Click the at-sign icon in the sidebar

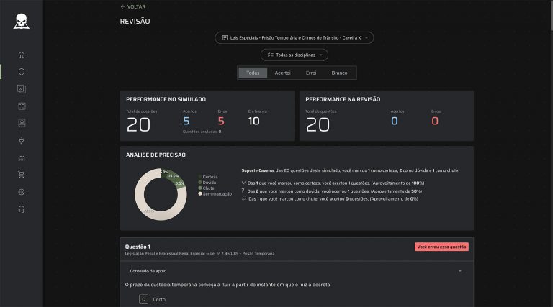22,192
